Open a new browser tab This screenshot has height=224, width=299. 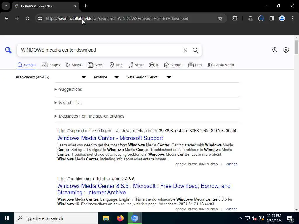[85, 6]
